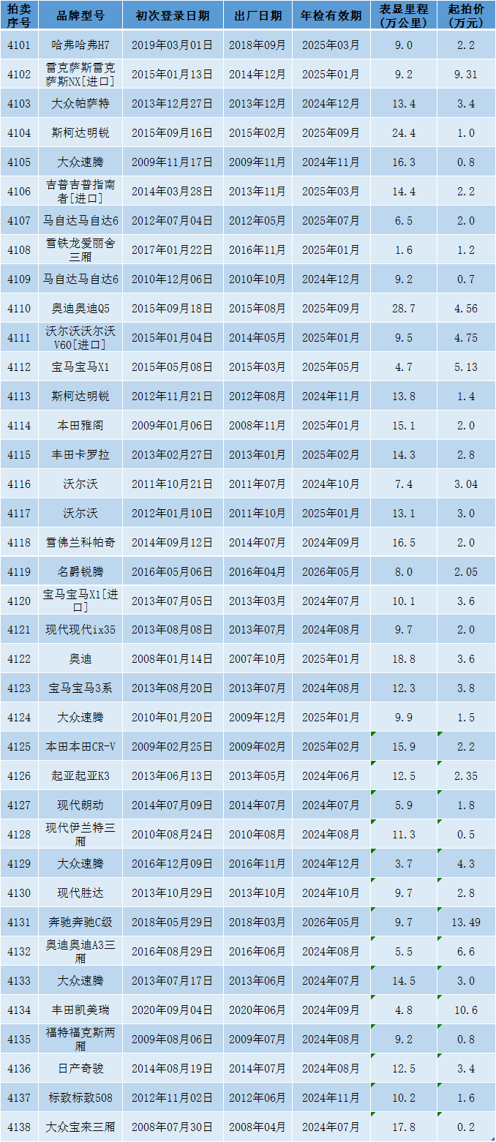
Task: Select lot number 4113
Action: pyautogui.click(x=19, y=397)
